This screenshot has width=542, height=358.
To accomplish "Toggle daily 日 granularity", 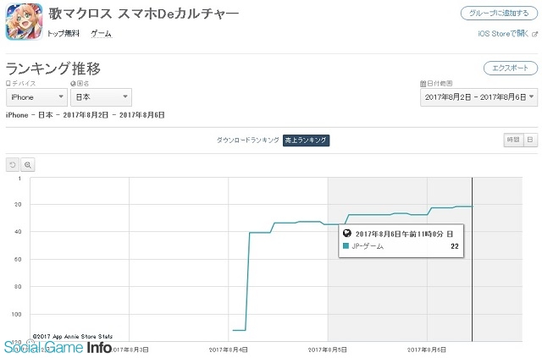I will click(x=529, y=140).
